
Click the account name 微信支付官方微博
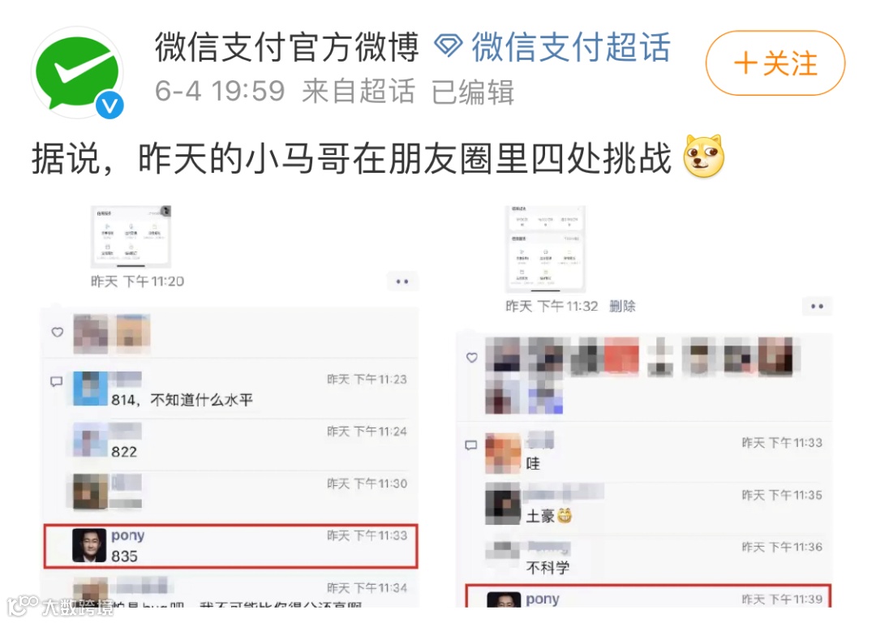click(x=287, y=47)
